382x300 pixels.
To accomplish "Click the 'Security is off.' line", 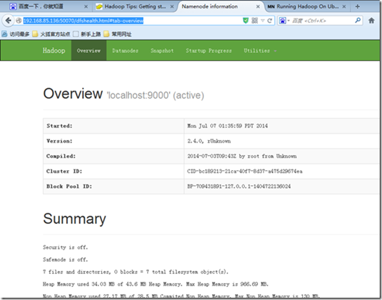I will click(x=65, y=247).
